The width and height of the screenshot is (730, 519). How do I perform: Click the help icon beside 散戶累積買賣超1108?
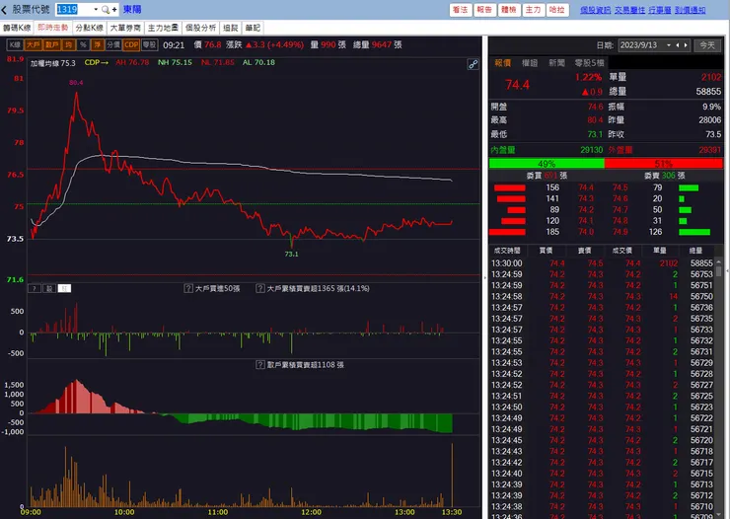coord(260,365)
